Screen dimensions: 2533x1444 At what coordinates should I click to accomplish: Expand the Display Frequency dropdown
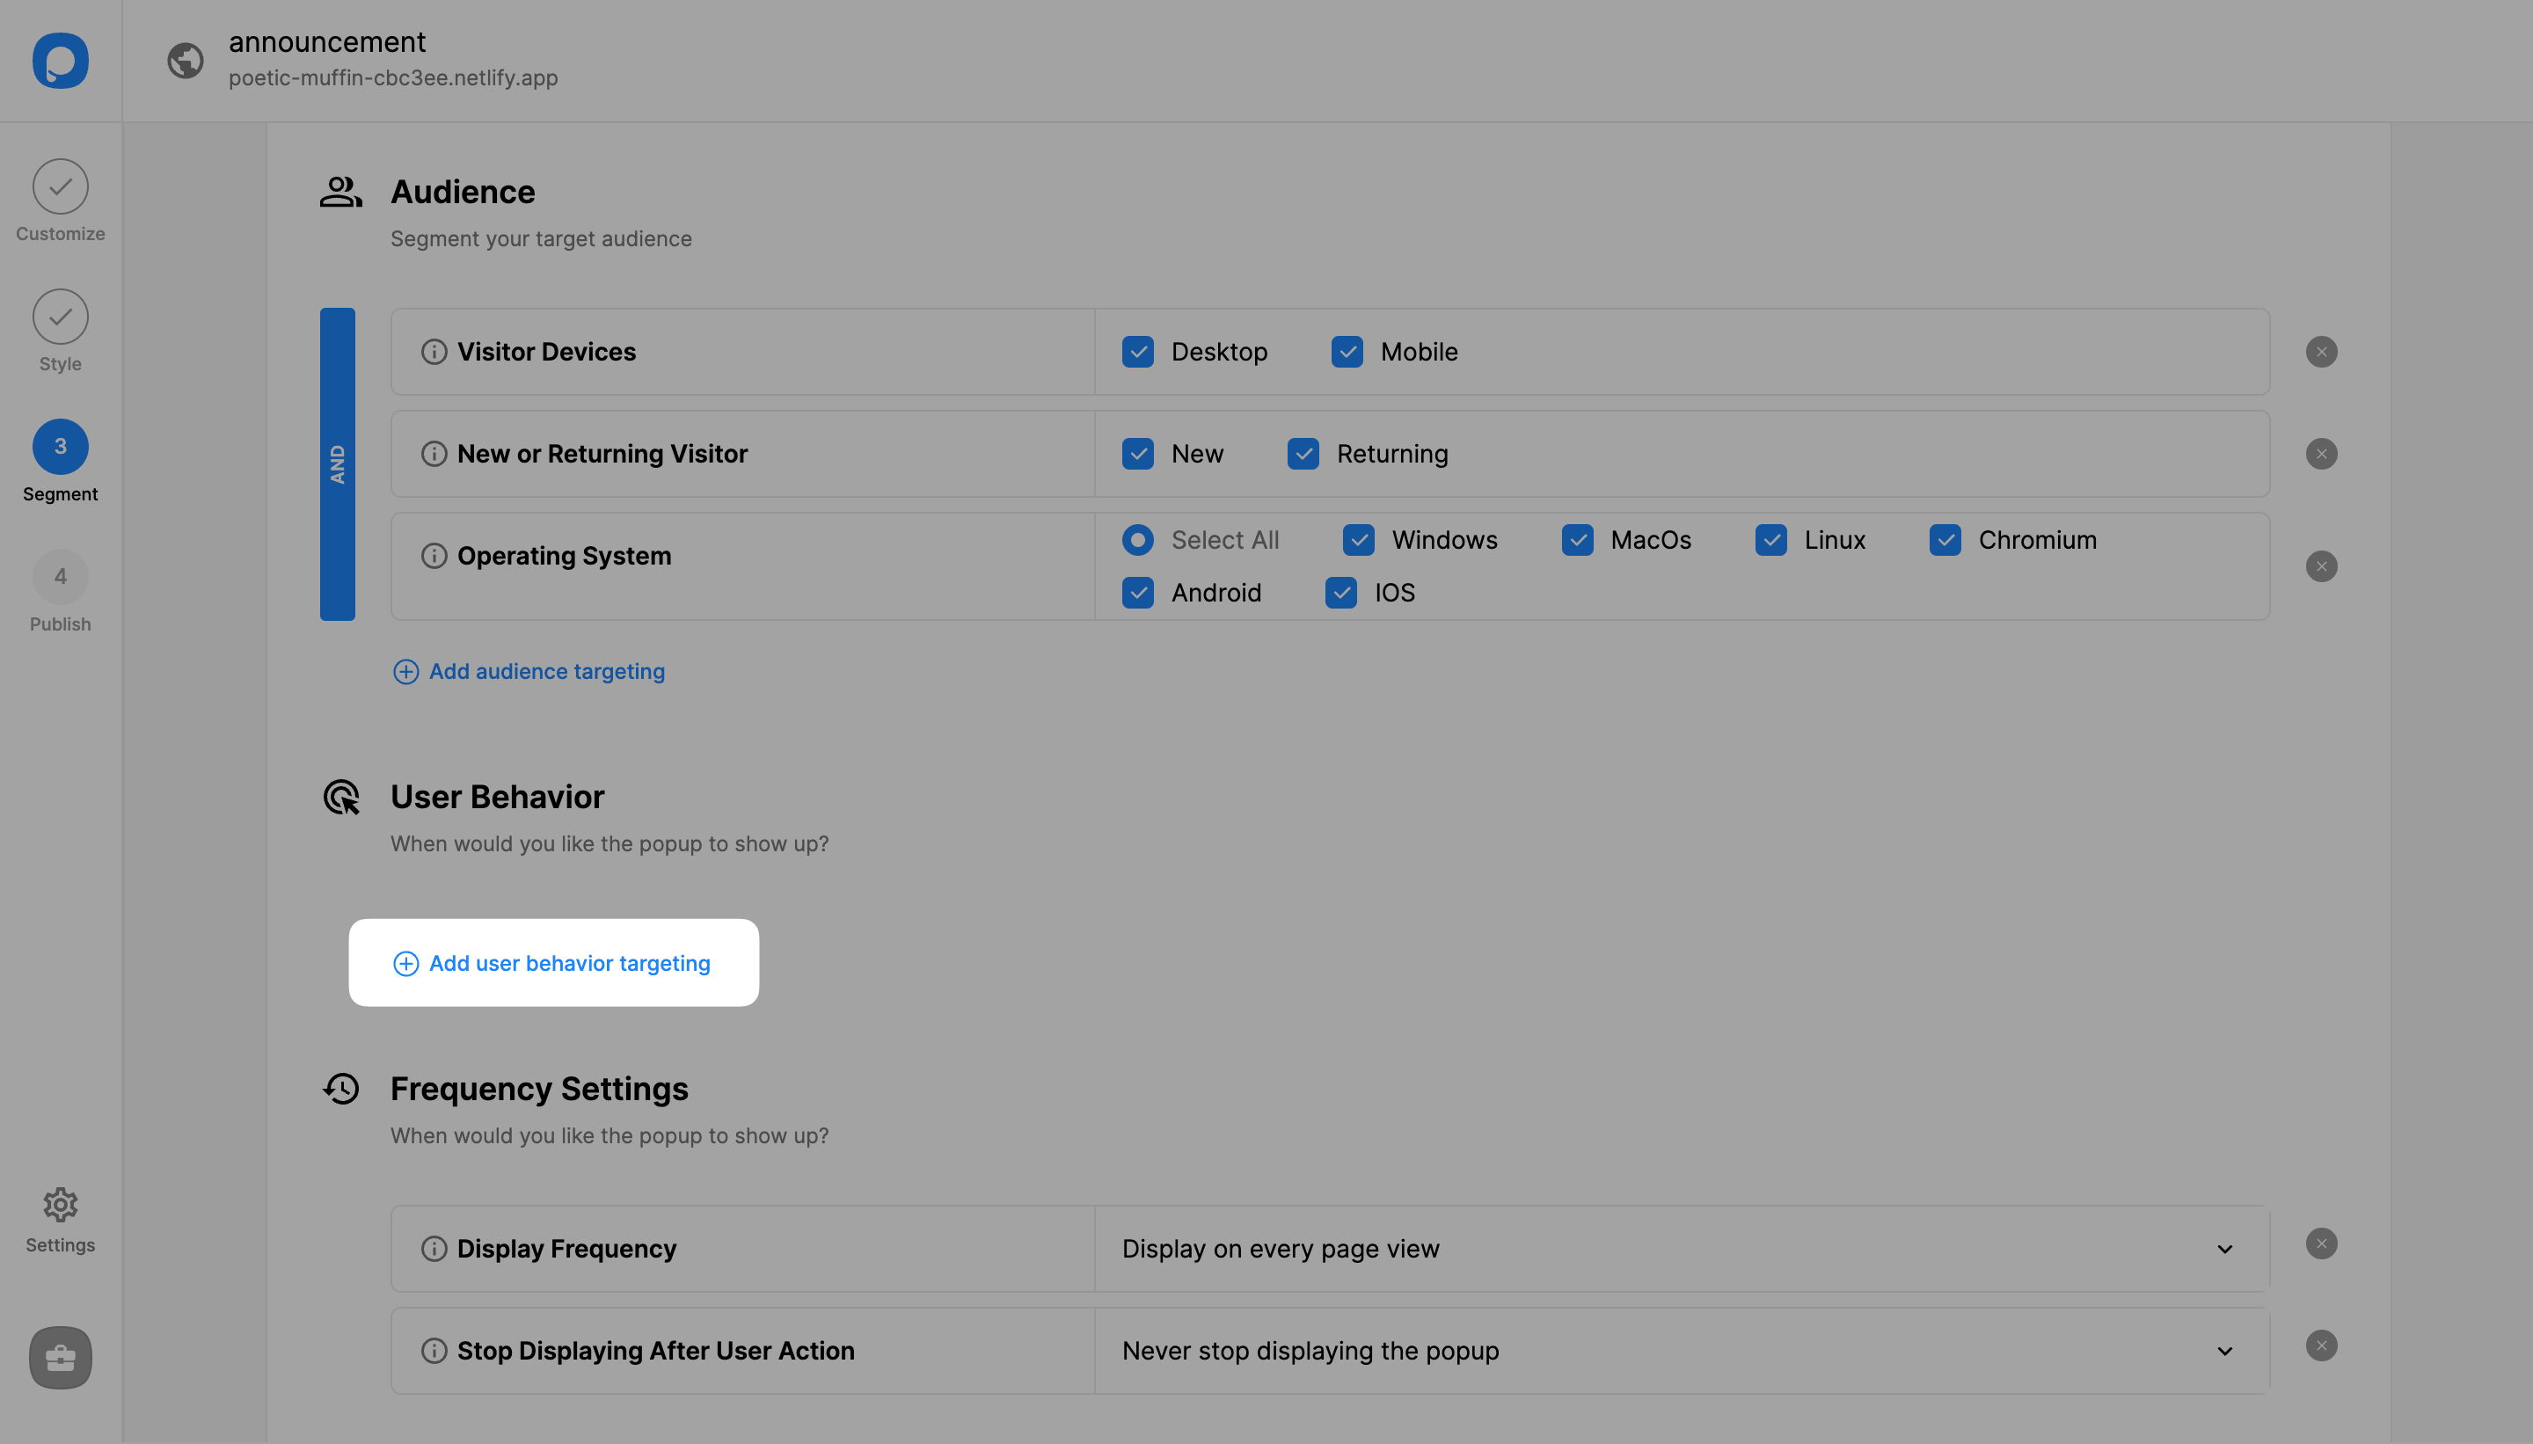coord(2224,1249)
